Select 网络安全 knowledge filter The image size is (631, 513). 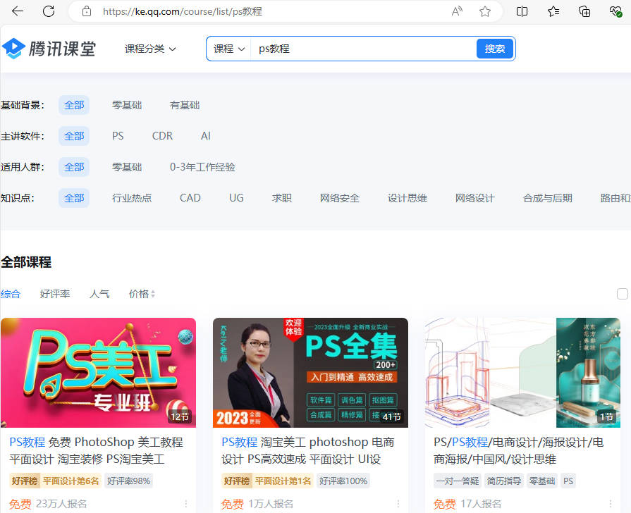(340, 198)
